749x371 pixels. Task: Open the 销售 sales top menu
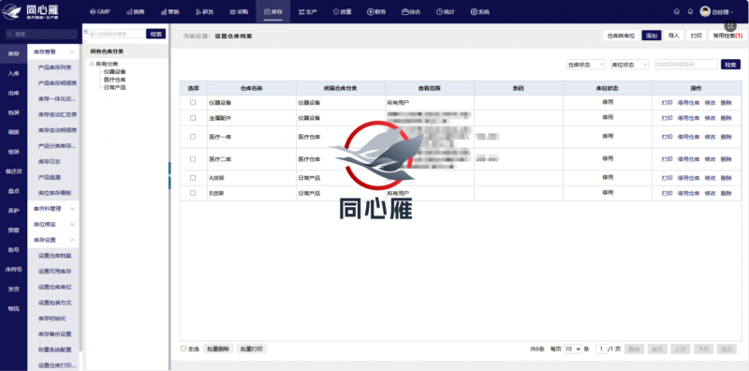[x=135, y=11]
